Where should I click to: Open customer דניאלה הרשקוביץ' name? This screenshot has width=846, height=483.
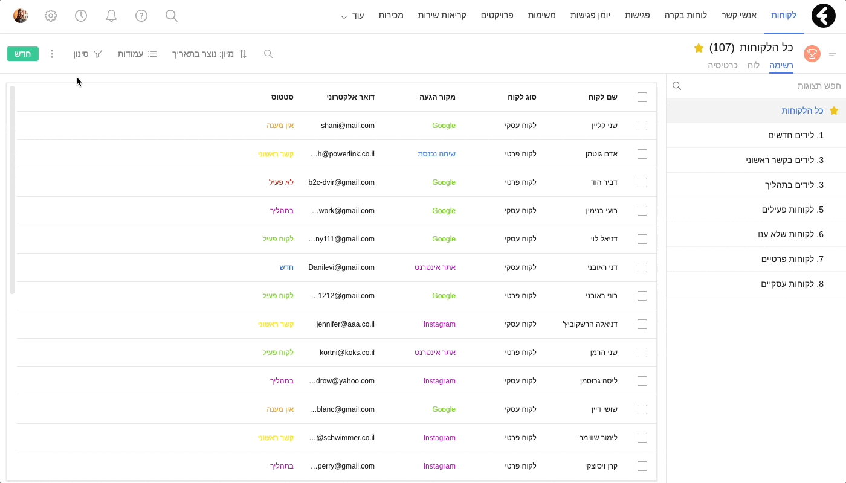pos(590,324)
